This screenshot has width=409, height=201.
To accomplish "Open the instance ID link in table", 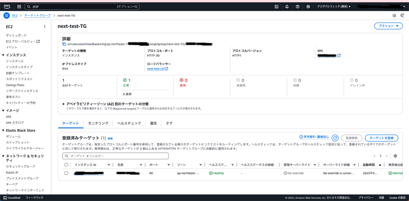I will [89, 173].
